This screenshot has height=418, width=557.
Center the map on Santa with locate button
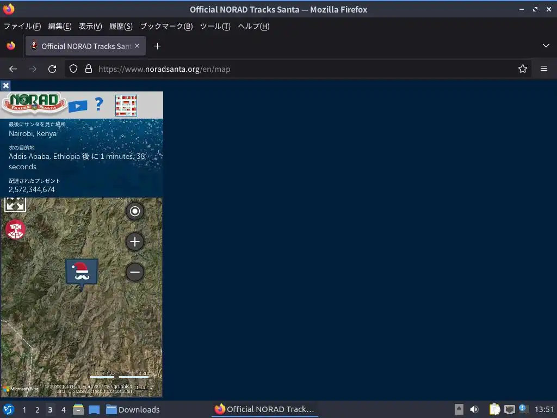click(135, 212)
